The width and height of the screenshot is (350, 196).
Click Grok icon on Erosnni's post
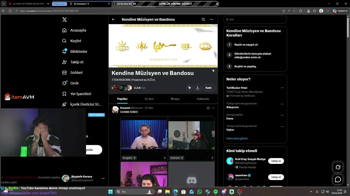point(208,108)
